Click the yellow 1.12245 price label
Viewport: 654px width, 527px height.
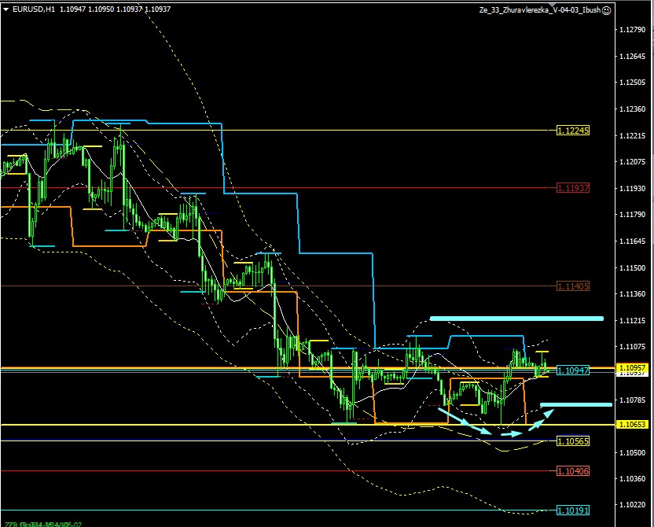(x=572, y=131)
